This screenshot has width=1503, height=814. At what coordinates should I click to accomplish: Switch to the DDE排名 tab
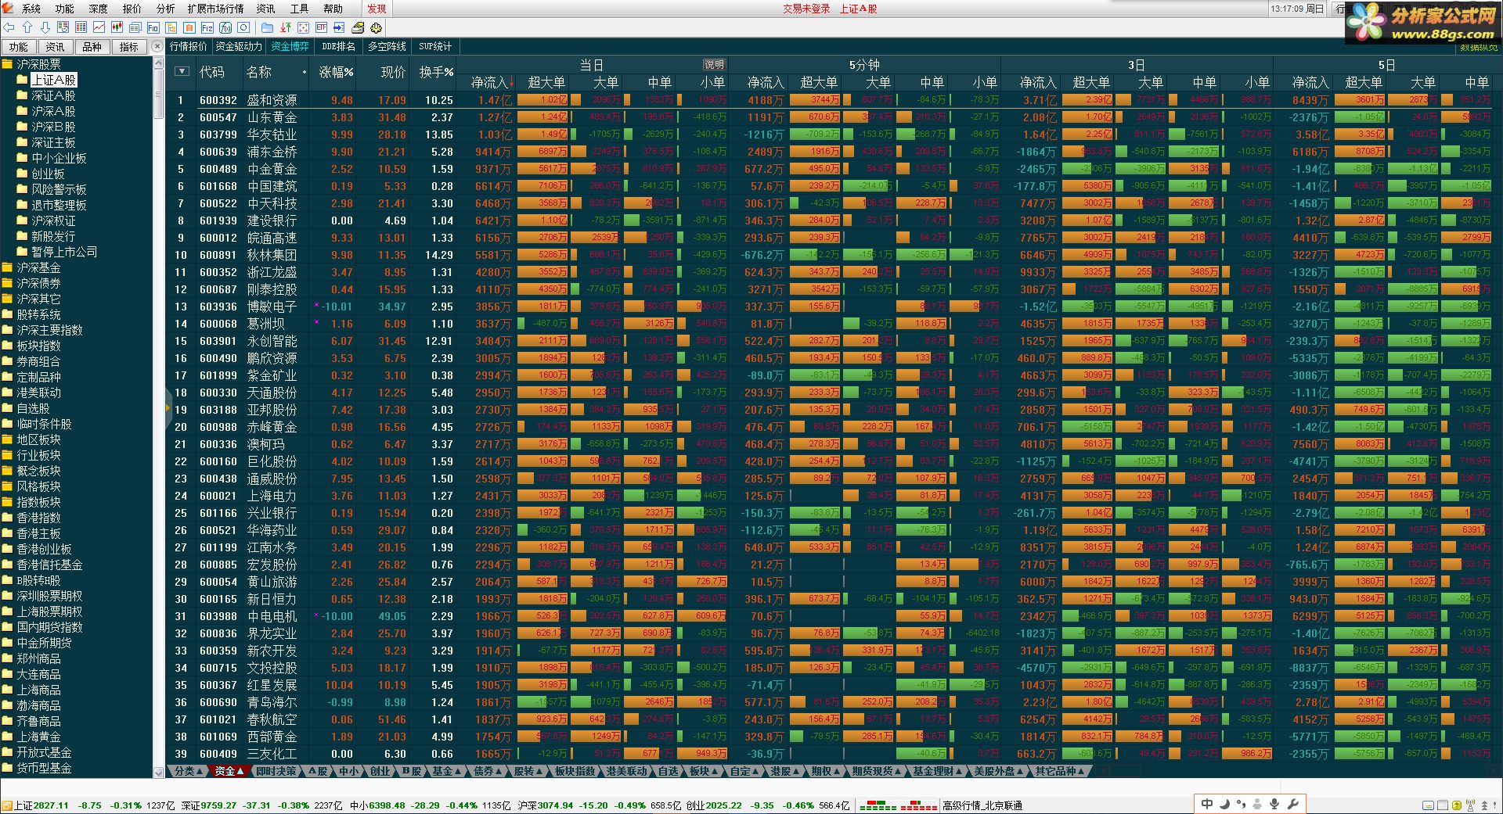click(338, 47)
